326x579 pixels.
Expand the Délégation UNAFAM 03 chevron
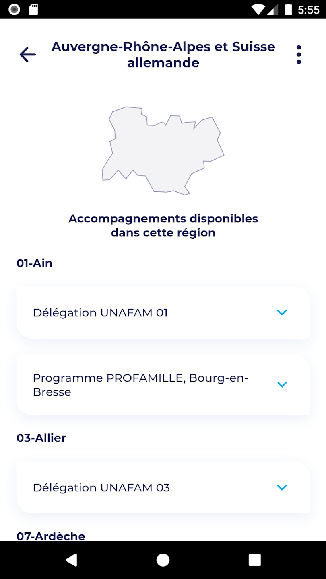(282, 487)
